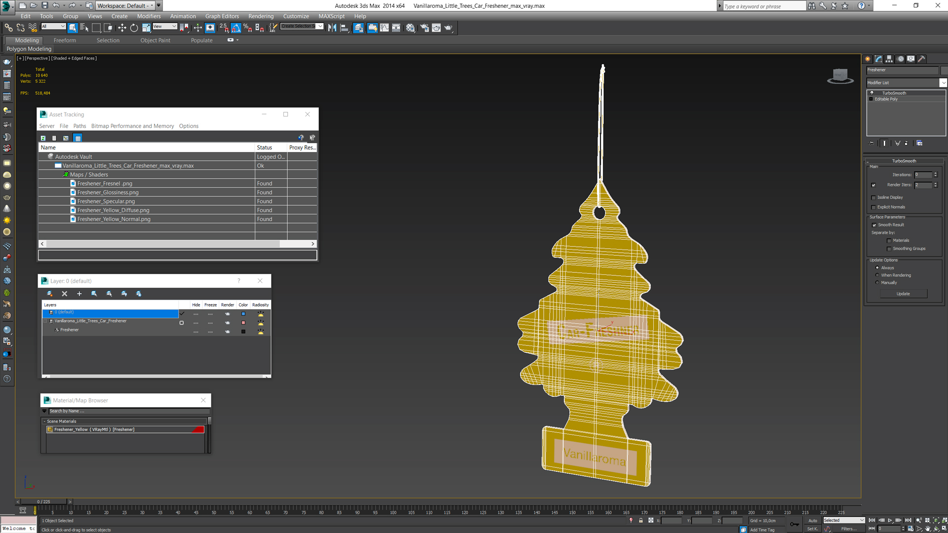Viewport: 948px width, 533px height.
Task: Select Manually update option
Action: tap(877, 283)
